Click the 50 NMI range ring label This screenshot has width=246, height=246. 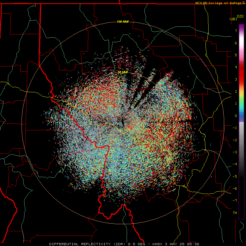pos(123,72)
